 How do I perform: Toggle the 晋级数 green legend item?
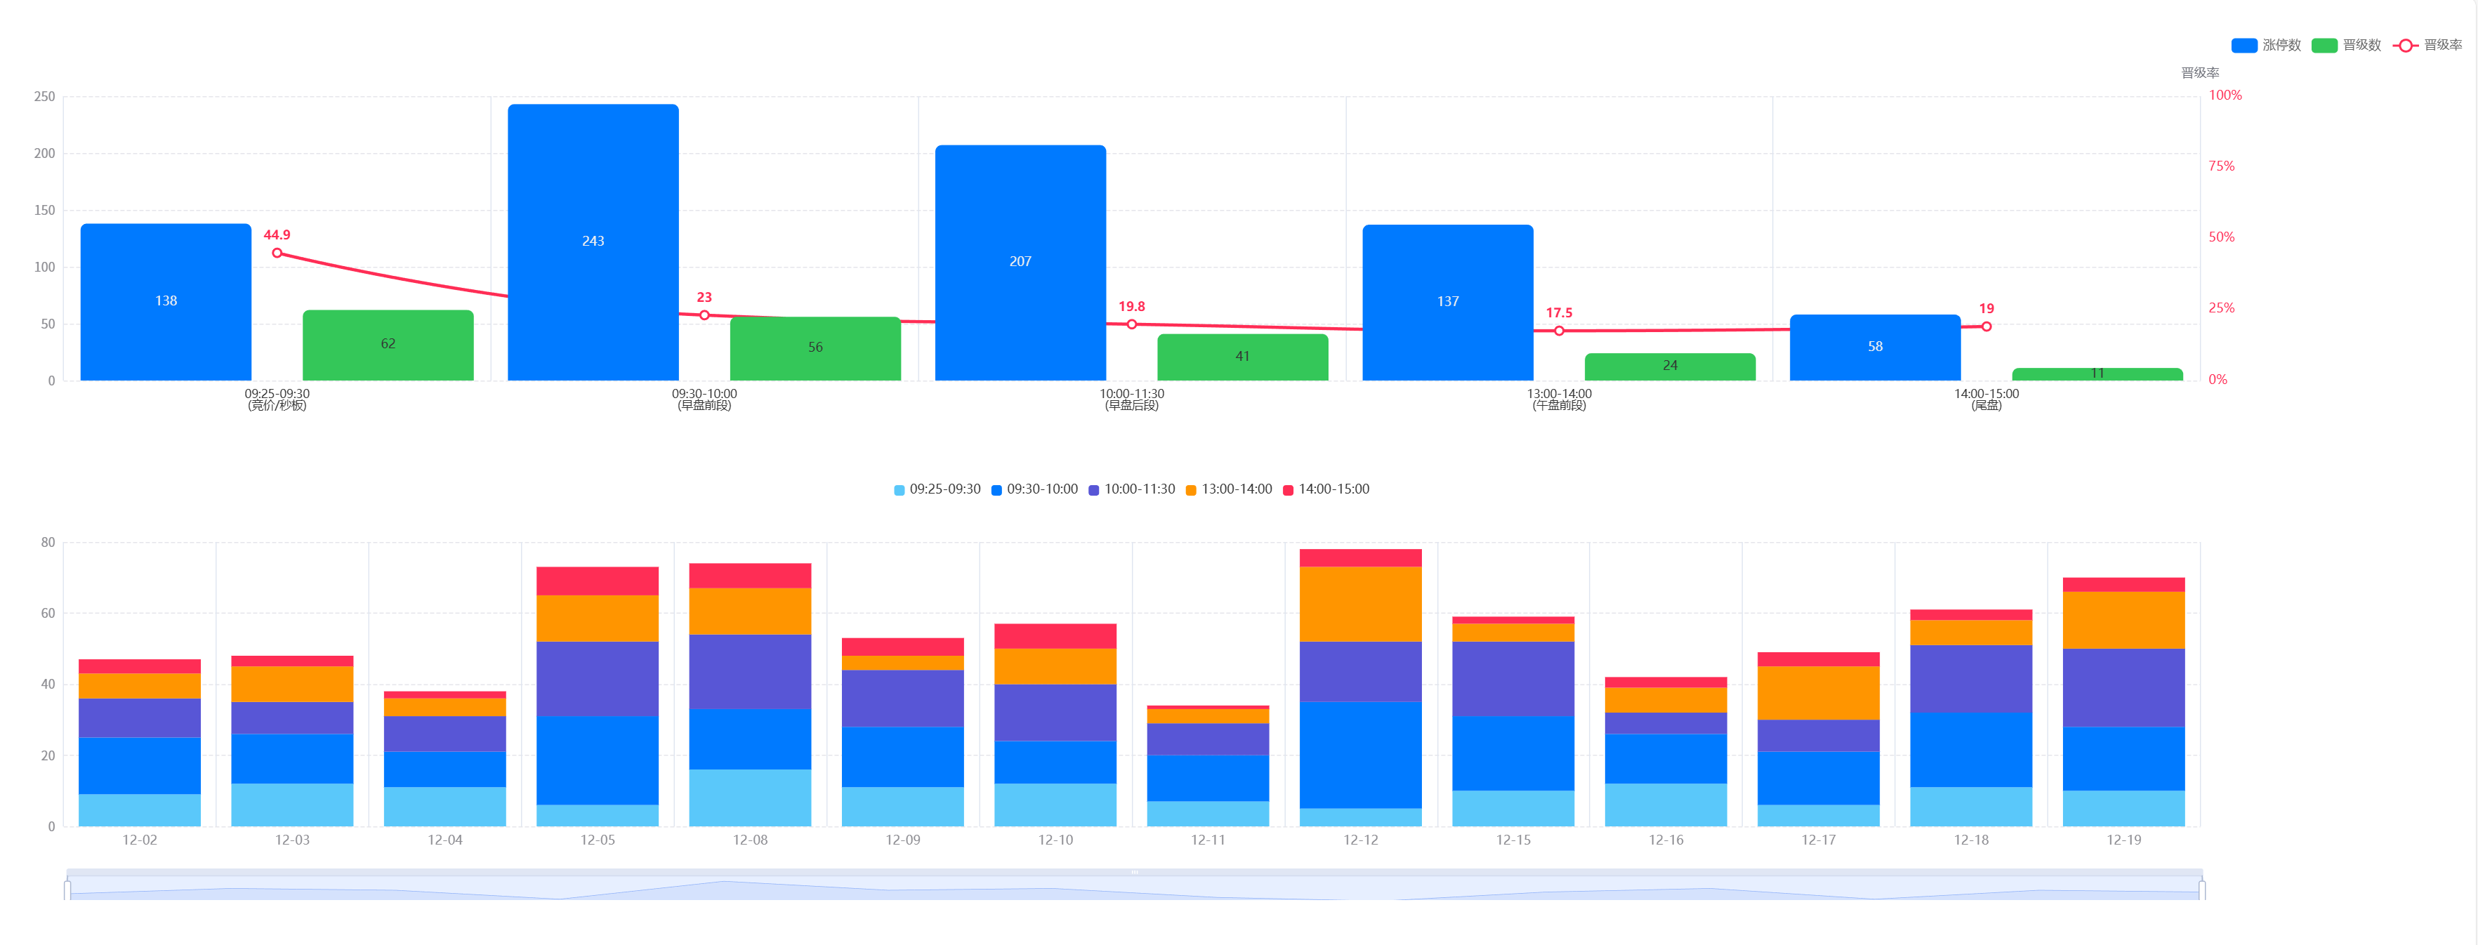2324,45
